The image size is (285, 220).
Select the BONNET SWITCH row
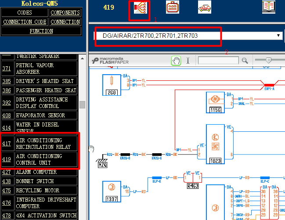pyautogui.click(x=46, y=181)
